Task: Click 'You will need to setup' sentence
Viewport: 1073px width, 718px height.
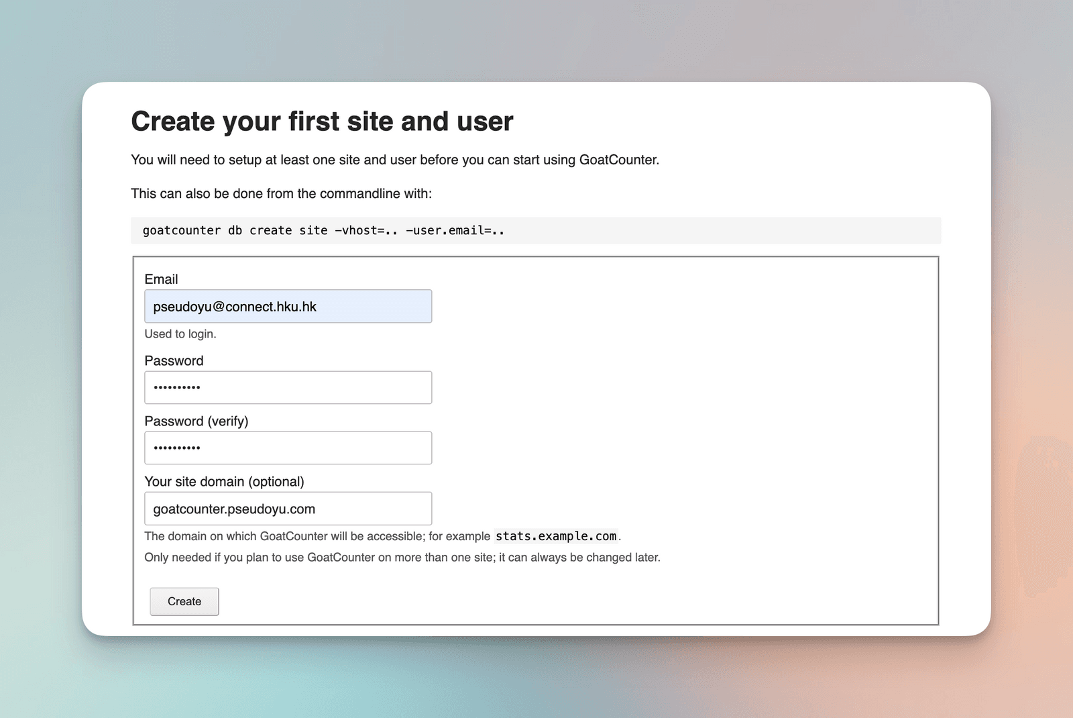Action: coord(395,160)
